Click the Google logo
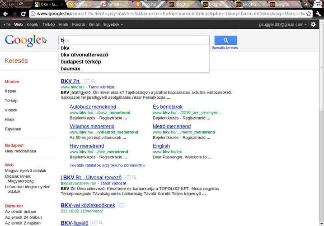 [x=23, y=41]
